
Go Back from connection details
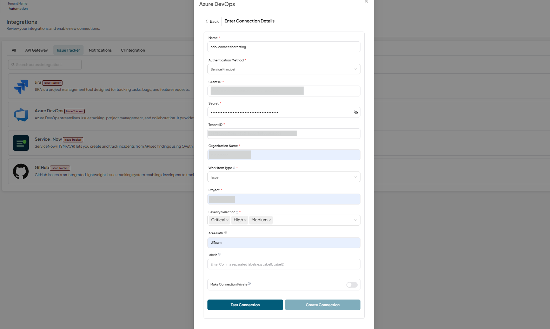pyautogui.click(x=212, y=21)
